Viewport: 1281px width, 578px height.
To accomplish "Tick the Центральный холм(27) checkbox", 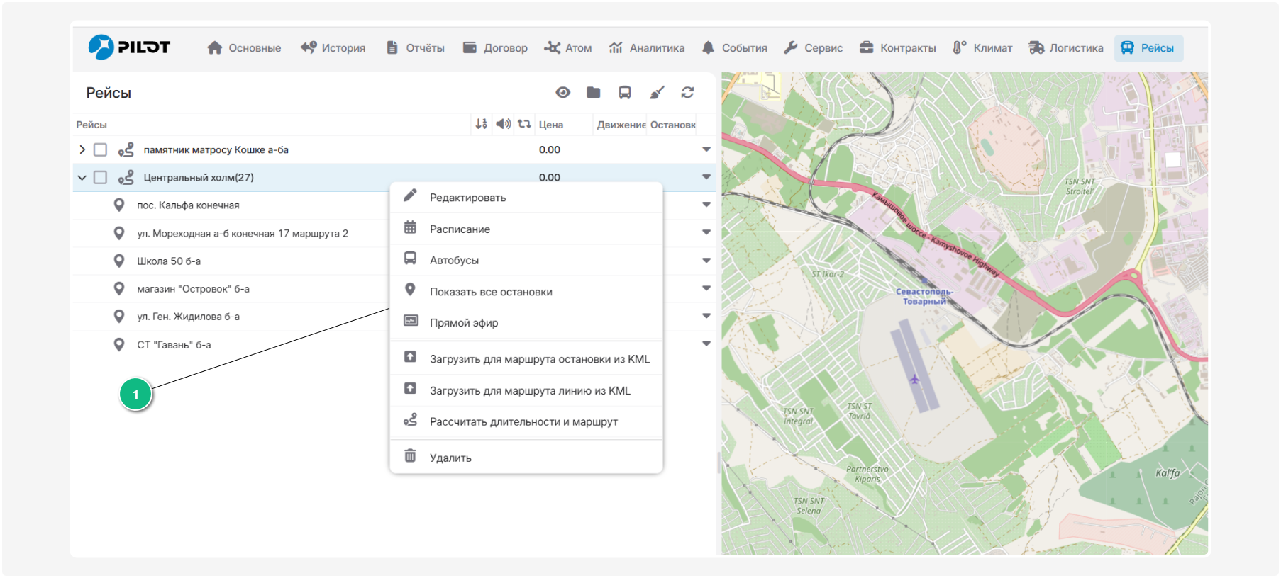I will 101,178.
